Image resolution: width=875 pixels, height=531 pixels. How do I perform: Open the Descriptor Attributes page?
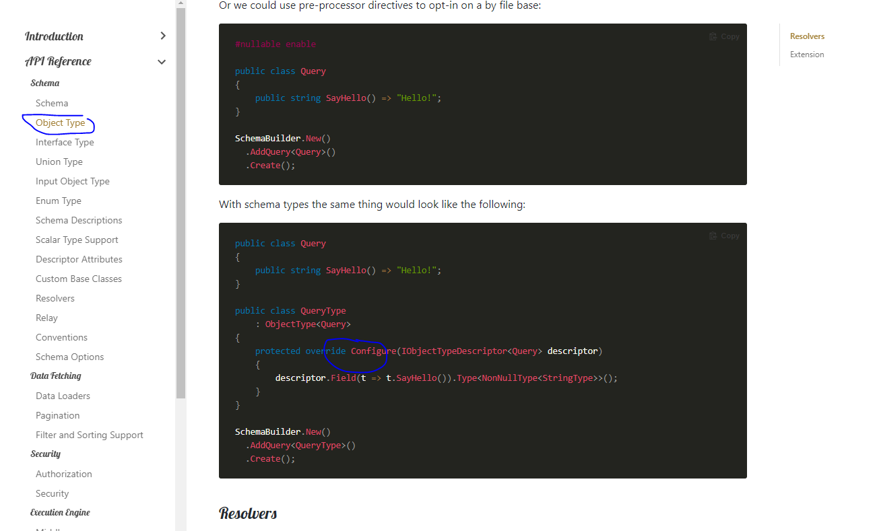(x=79, y=259)
